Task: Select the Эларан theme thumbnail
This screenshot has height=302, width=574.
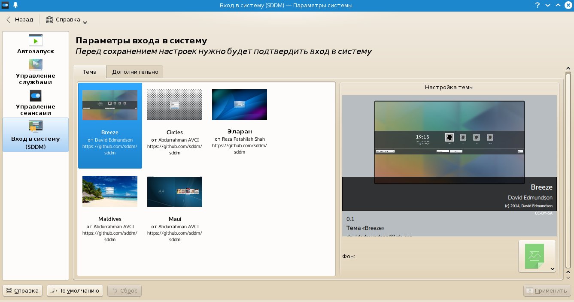Action: 240,105
